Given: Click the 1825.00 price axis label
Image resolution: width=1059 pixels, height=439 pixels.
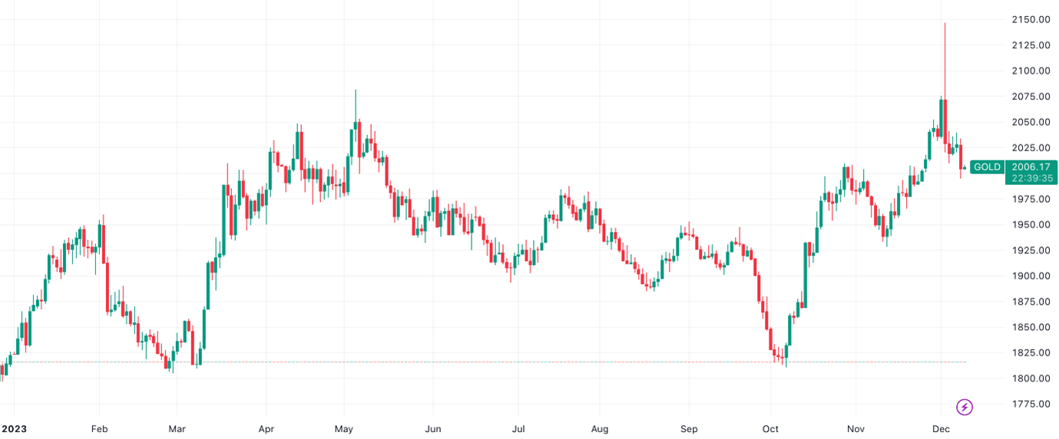Looking at the screenshot, I should (x=1031, y=352).
